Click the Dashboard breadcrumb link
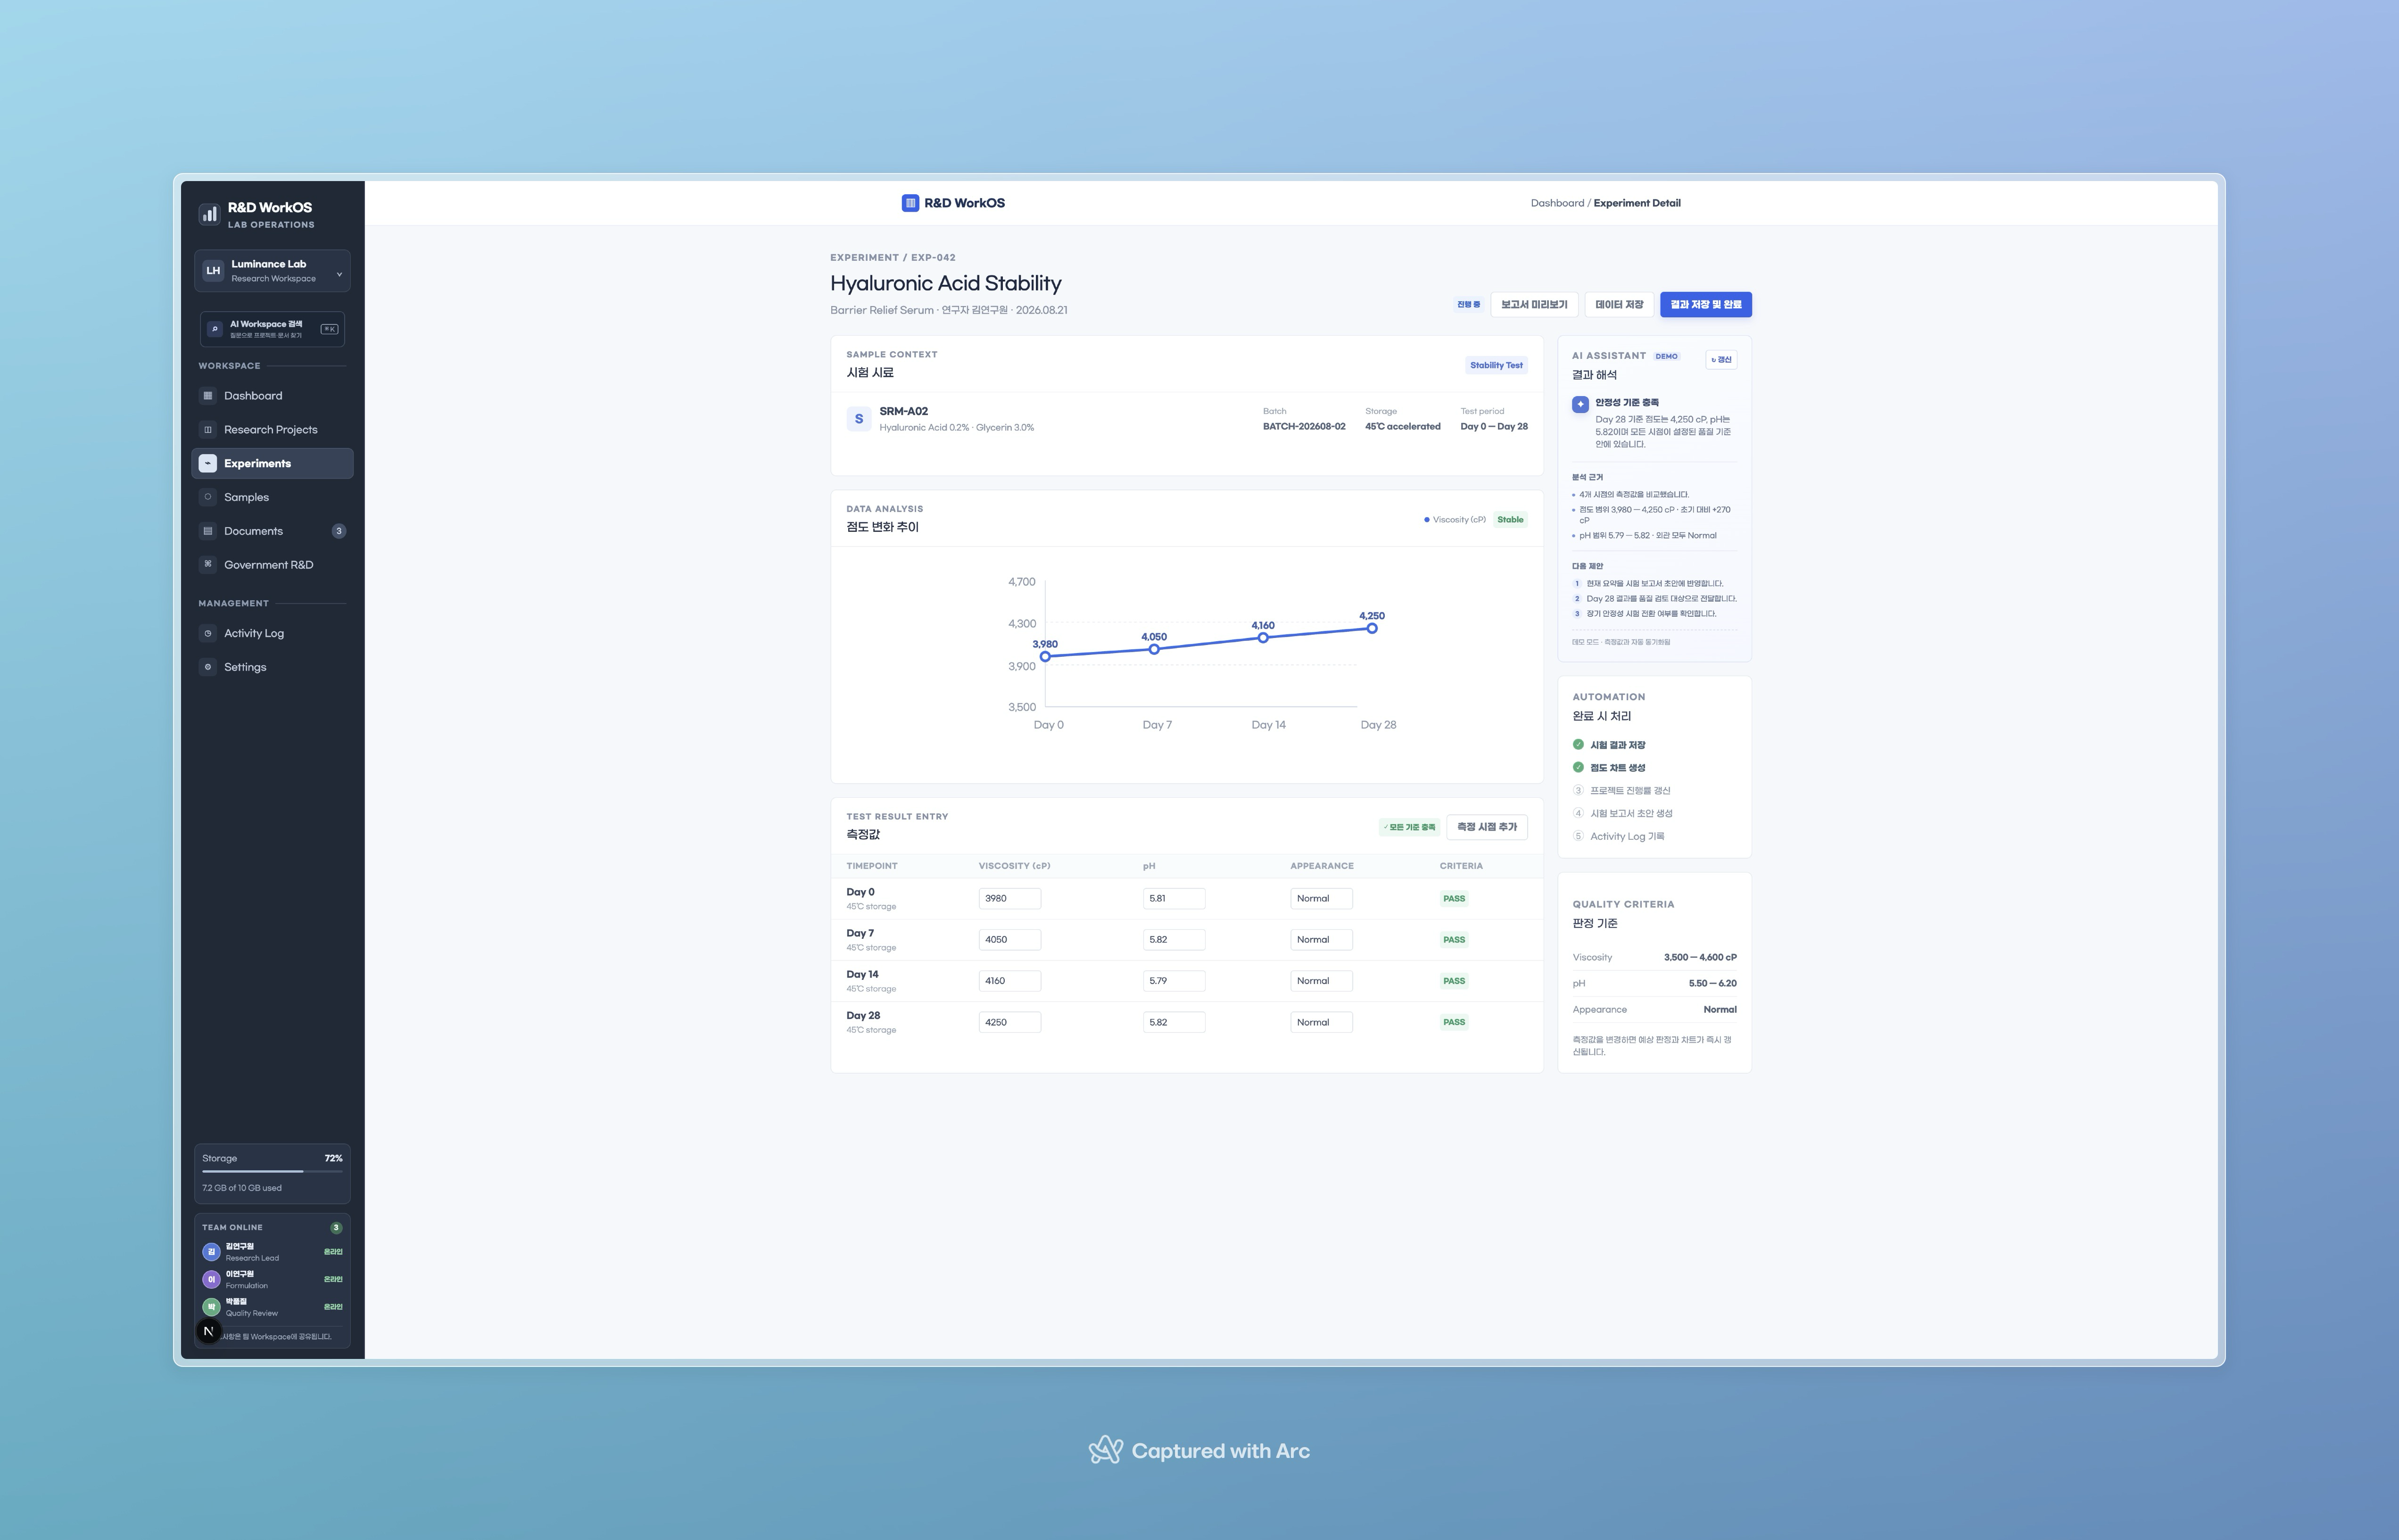 click(x=1557, y=203)
